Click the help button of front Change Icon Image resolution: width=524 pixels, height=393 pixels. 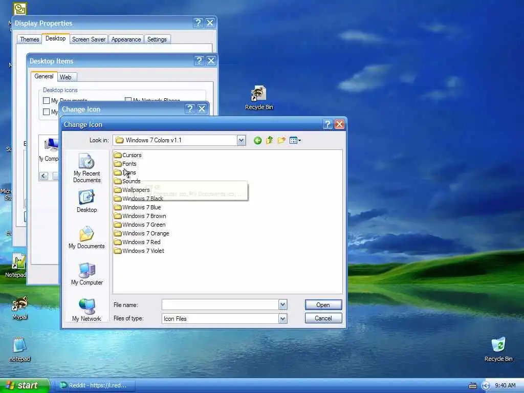coord(327,124)
